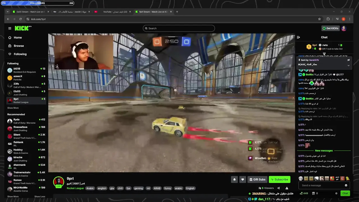
Task: Open the channel points 449 icon
Action: [x=304, y=193]
